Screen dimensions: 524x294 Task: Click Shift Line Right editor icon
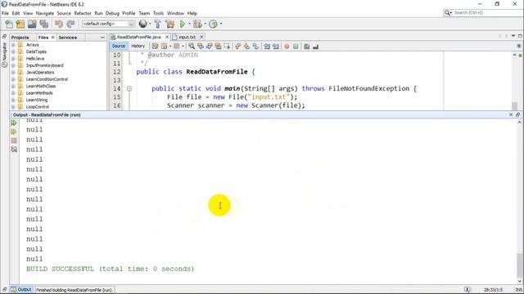276,47
